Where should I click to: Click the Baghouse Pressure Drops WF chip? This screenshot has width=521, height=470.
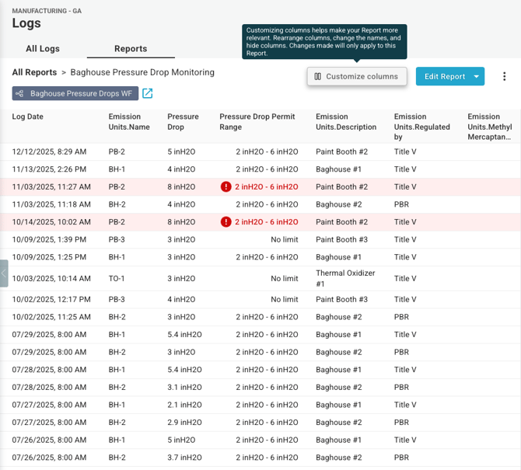[x=81, y=94]
